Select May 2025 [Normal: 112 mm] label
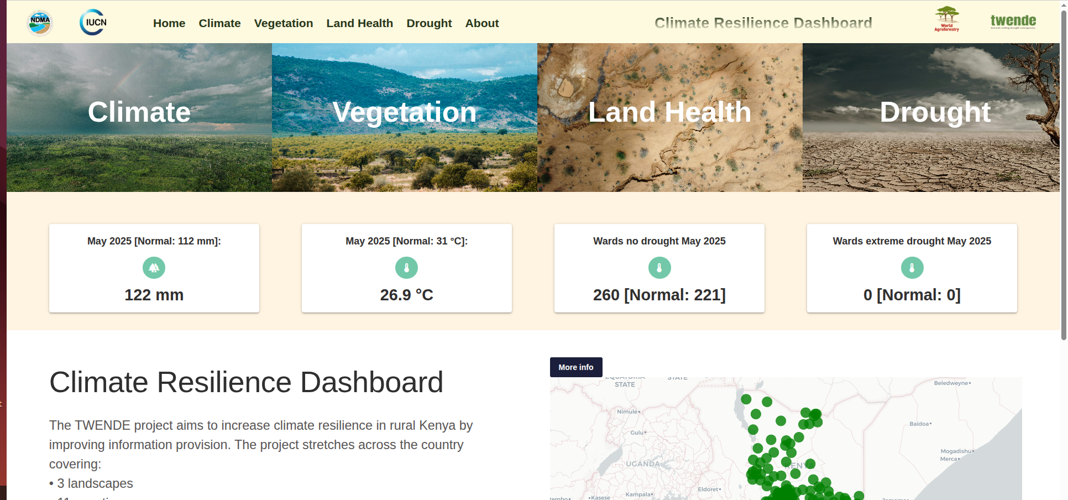Viewport: 1068px width, 500px height. (x=154, y=241)
